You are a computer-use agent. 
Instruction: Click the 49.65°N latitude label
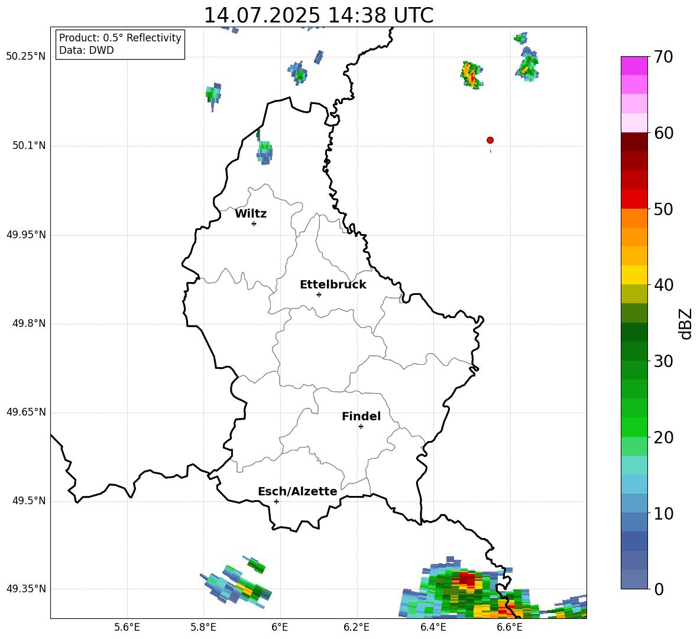click(x=26, y=412)
